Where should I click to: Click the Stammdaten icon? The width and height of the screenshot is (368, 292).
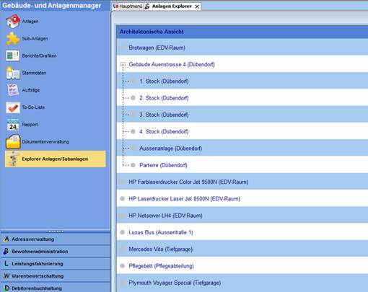coord(13,73)
